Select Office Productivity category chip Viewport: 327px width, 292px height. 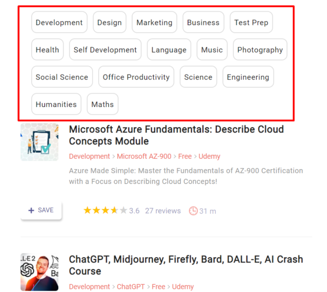(136, 77)
